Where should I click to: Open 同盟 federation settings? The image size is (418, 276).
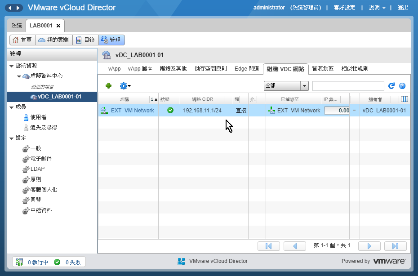36,200
